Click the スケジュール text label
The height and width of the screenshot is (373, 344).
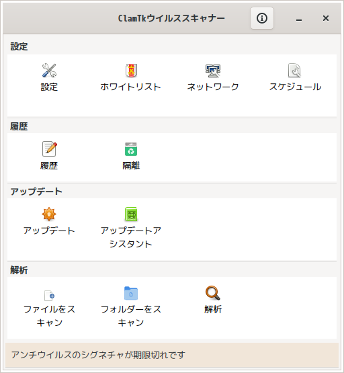click(x=295, y=87)
